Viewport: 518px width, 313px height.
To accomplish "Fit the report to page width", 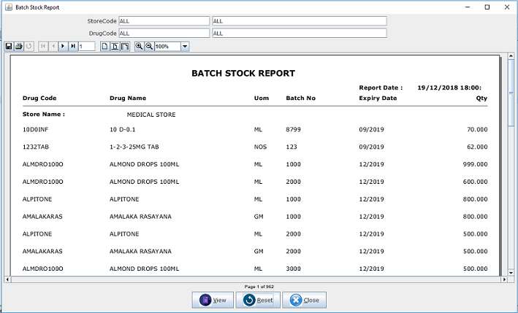I will (125, 46).
